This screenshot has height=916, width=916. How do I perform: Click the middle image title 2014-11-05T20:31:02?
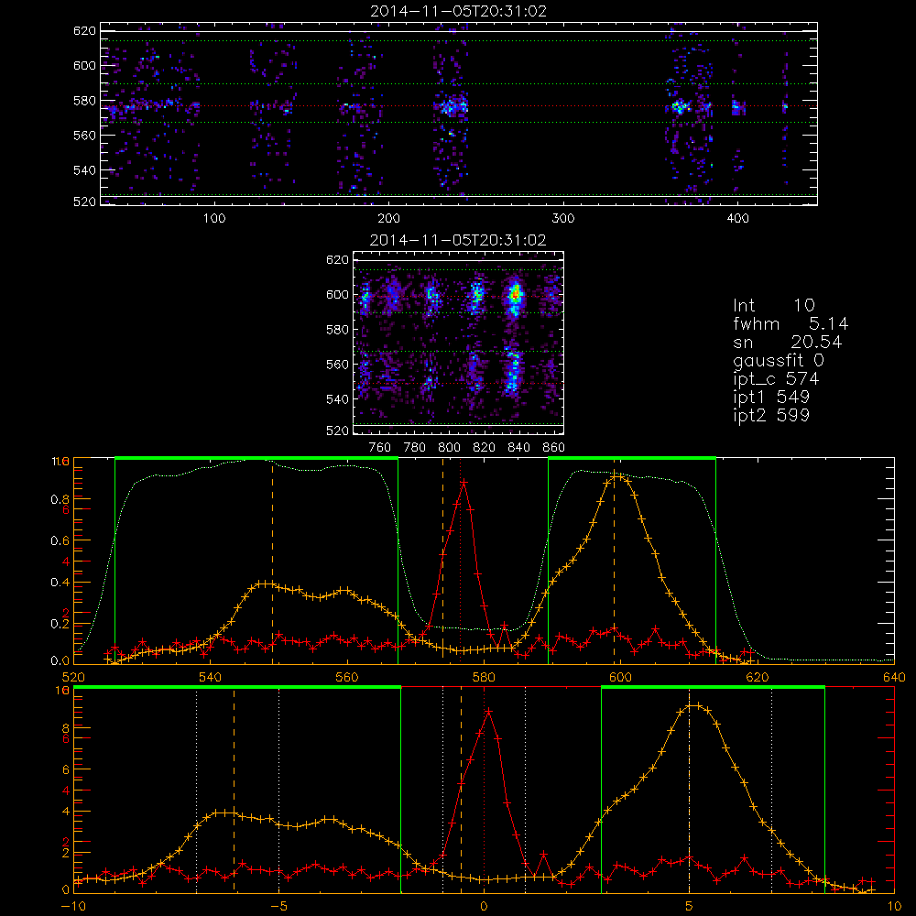pos(458,240)
